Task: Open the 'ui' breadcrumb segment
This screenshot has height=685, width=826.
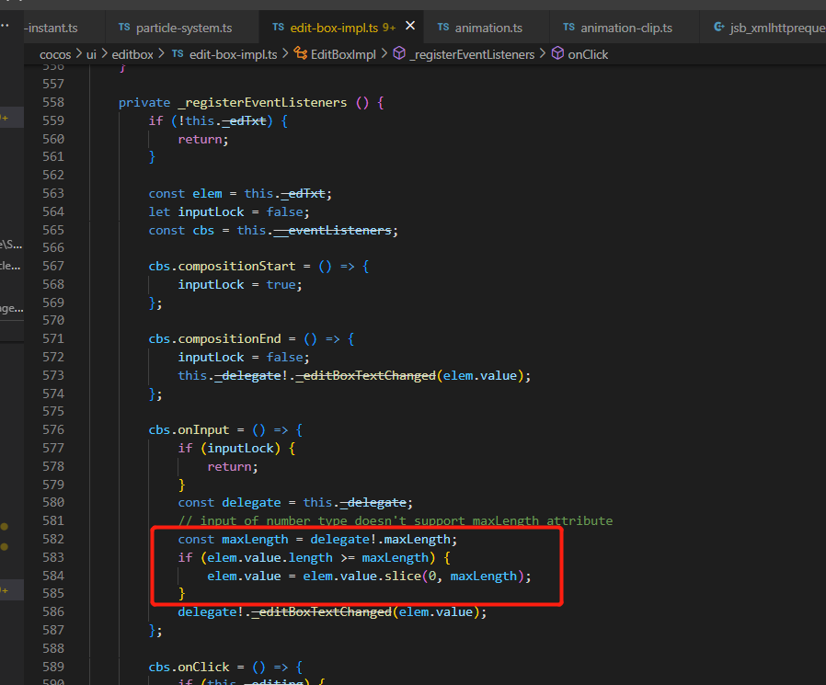Action: tap(91, 55)
